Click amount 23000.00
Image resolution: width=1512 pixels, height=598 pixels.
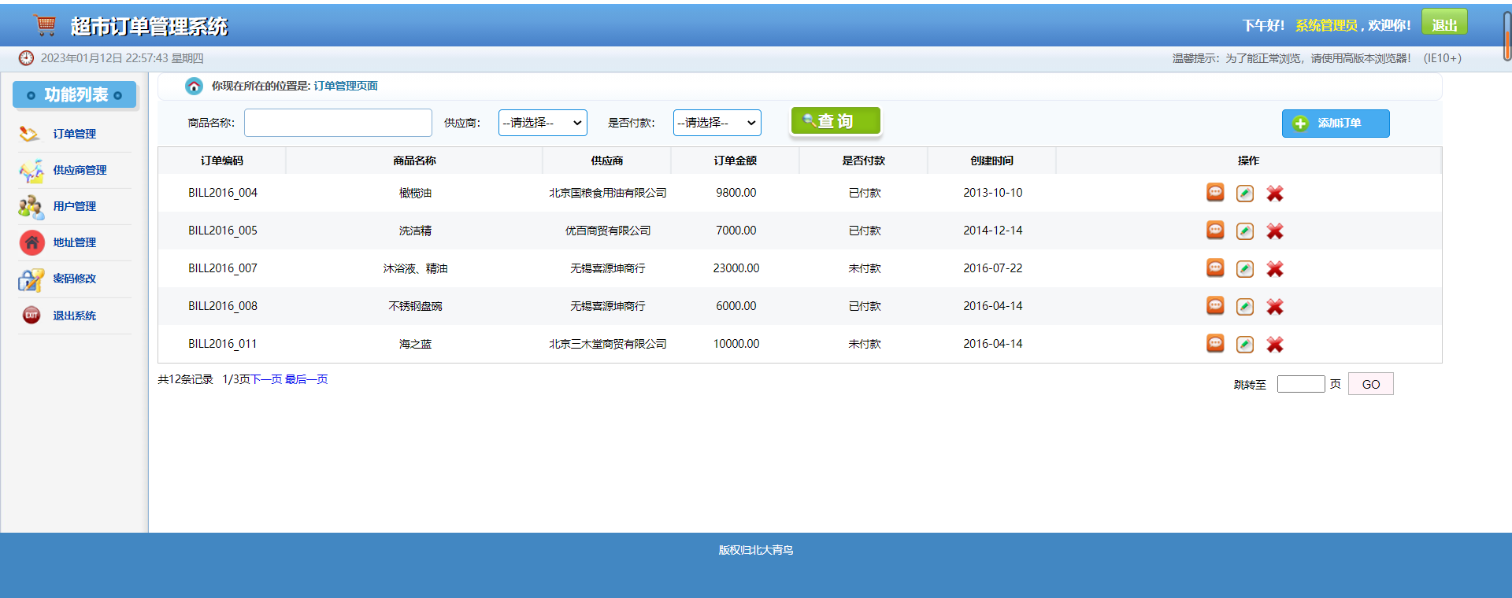(736, 268)
